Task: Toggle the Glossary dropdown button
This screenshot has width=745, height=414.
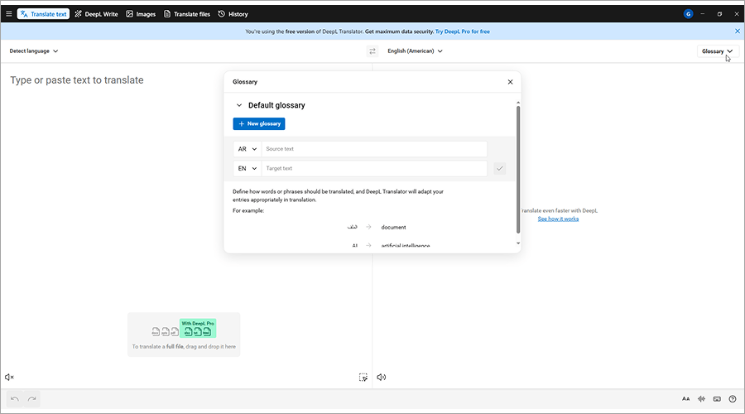Action: click(x=718, y=51)
